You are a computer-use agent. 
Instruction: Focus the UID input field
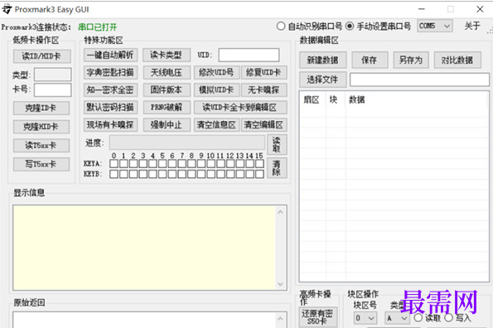point(249,55)
